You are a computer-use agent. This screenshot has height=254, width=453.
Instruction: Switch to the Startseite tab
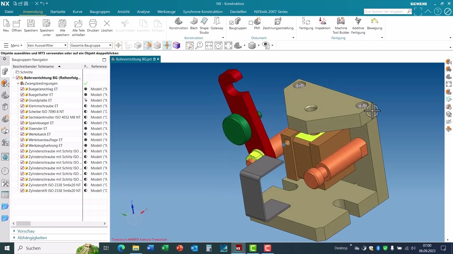coord(58,12)
